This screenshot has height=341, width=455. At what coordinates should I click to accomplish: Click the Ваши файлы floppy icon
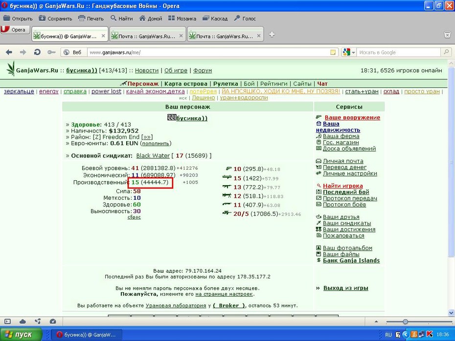coord(318,254)
